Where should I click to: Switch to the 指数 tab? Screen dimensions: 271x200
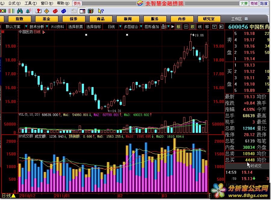pos(20,19)
